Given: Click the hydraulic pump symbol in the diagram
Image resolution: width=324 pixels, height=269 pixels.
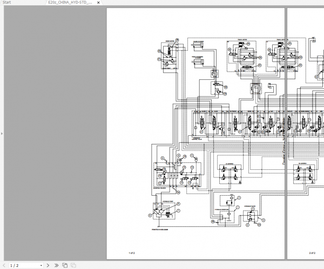Looking at the screenshot, I should click(164, 211).
